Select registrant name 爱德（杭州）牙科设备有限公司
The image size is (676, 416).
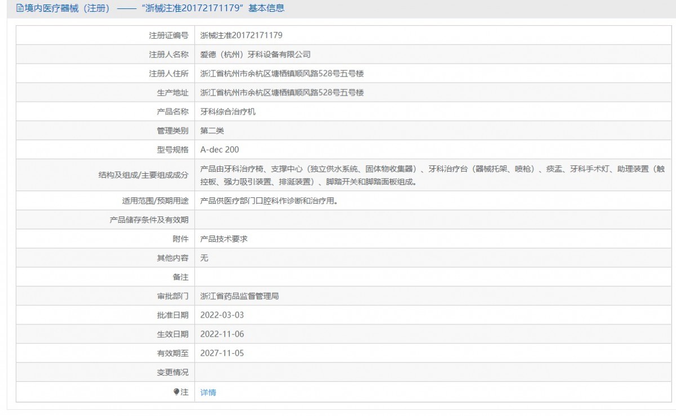(x=256, y=55)
